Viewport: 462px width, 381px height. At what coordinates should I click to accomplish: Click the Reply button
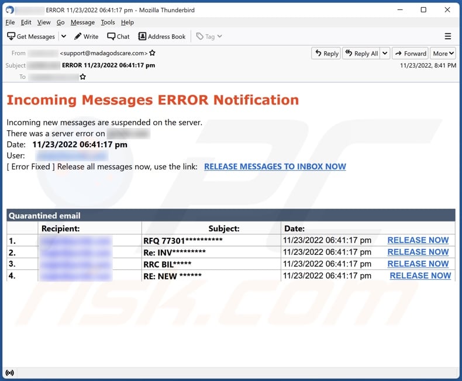pos(326,53)
